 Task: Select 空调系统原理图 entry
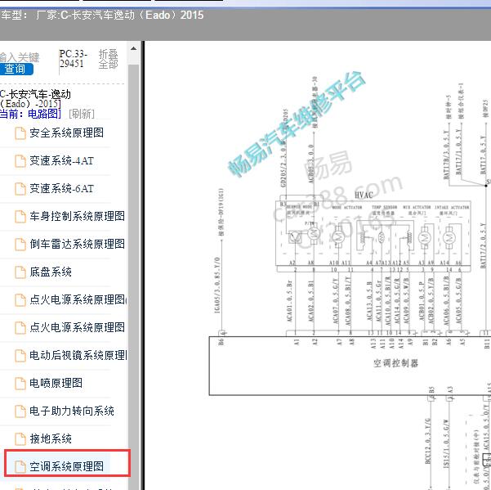66,466
